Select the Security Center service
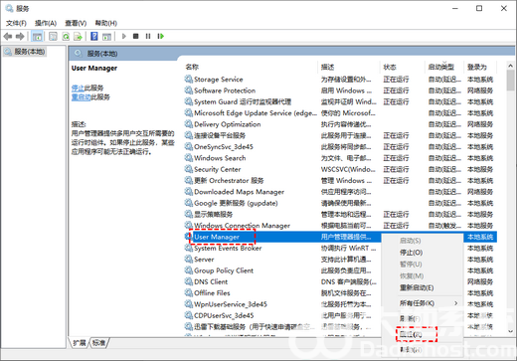 [x=340, y=169]
